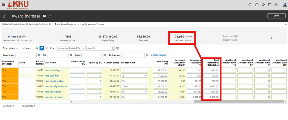Click help icon next to Award Increase
The width and height of the screenshot is (288, 120).
pyautogui.click(x=50, y=16)
